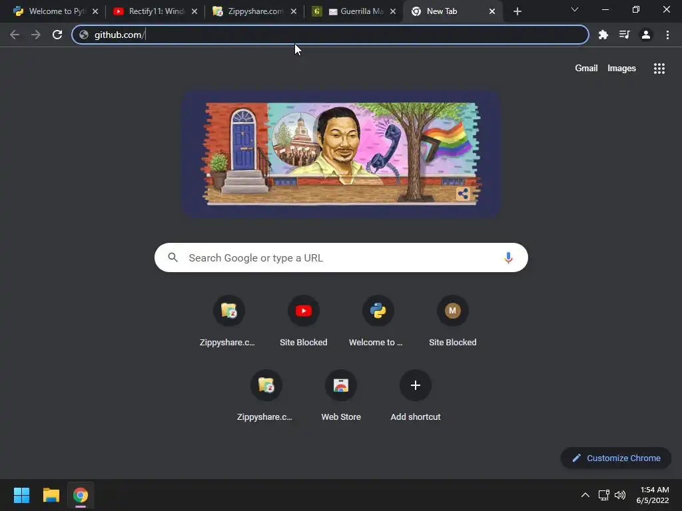Image resolution: width=682 pixels, height=511 pixels.
Task: Open the M Site Blocked shortcut
Action: 453,322
